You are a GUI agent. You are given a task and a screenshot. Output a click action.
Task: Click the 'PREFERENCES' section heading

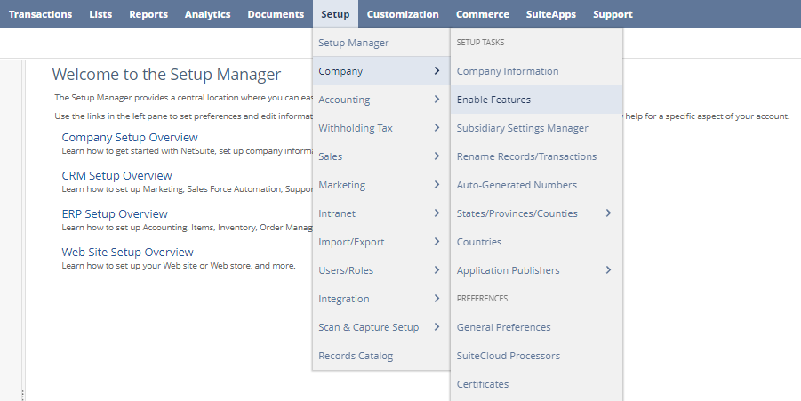(x=482, y=299)
